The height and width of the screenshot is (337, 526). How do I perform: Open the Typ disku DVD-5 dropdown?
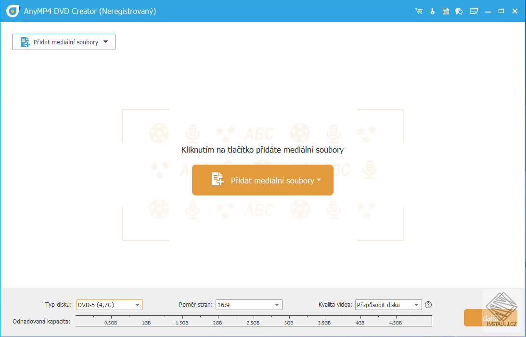tap(138, 305)
